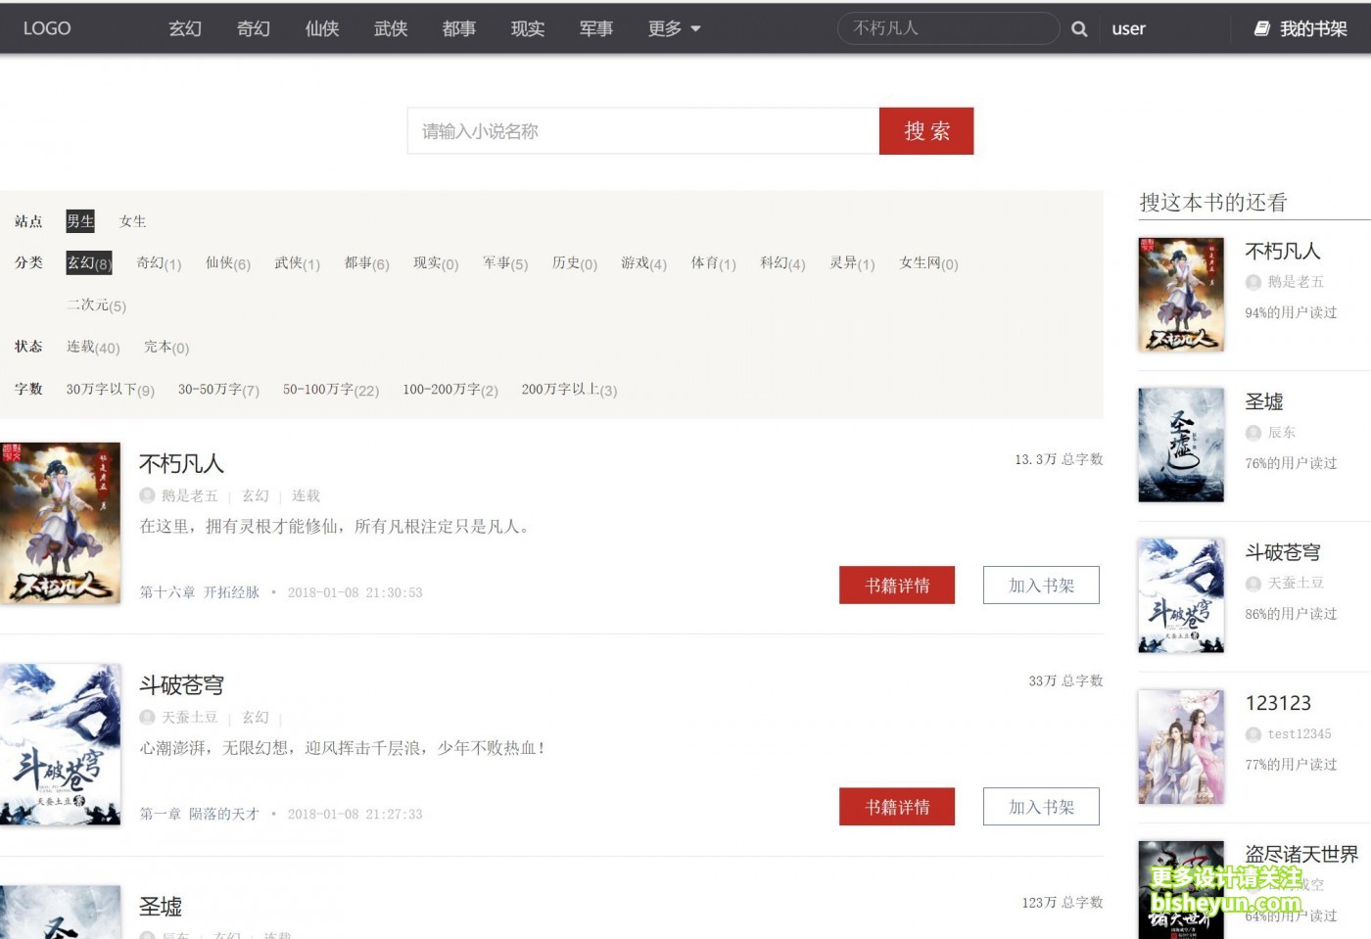The width and height of the screenshot is (1371, 939).
Task: Filter status by 连载(40)
Action: [93, 348]
